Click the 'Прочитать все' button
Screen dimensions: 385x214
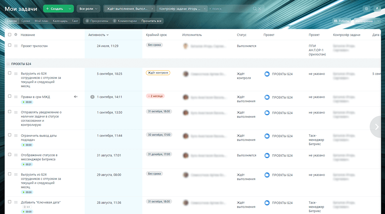(151, 21)
